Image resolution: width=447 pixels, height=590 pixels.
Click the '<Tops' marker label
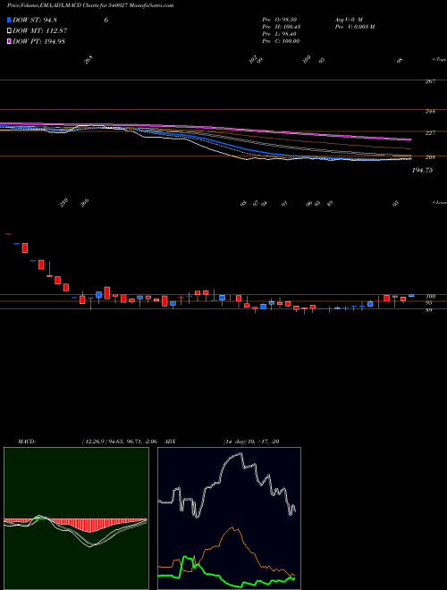[x=440, y=60]
